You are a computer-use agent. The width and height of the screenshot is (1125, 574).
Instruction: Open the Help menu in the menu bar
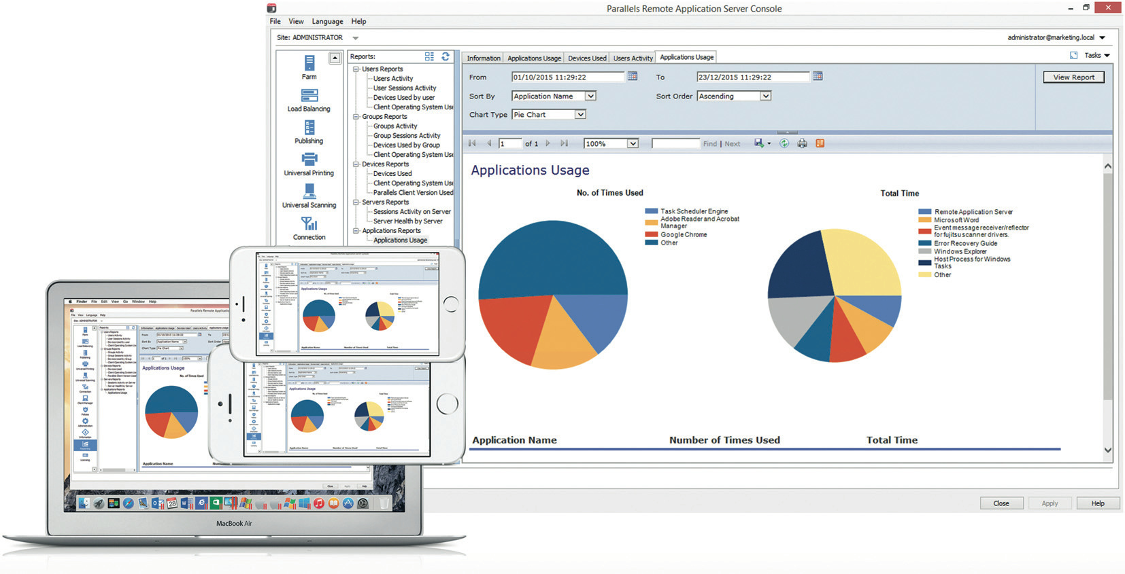click(x=358, y=21)
